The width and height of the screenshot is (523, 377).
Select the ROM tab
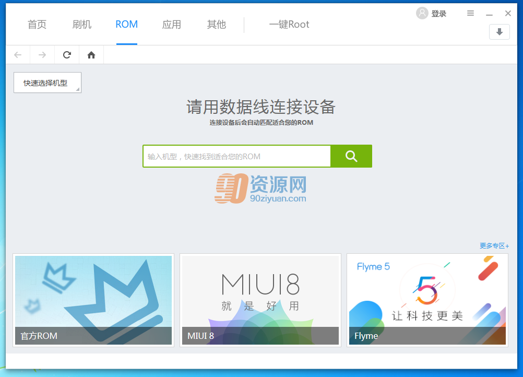(126, 25)
